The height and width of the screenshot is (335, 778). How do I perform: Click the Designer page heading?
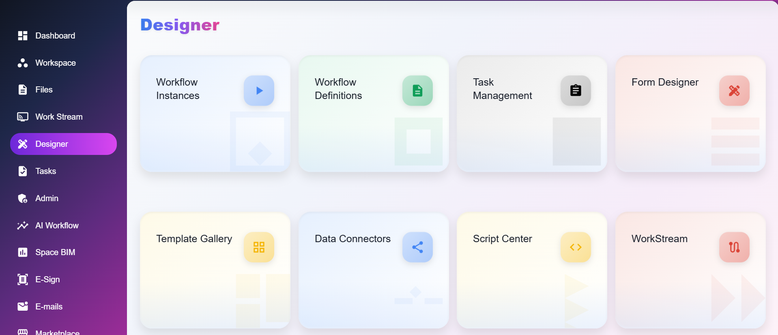click(x=180, y=25)
